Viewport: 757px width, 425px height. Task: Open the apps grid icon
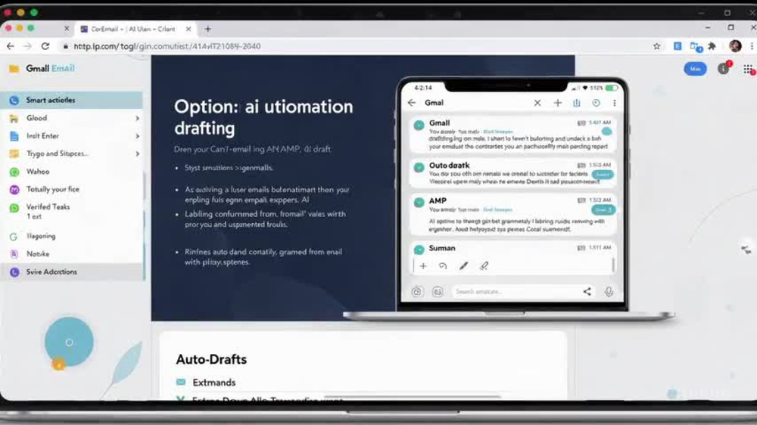click(749, 70)
